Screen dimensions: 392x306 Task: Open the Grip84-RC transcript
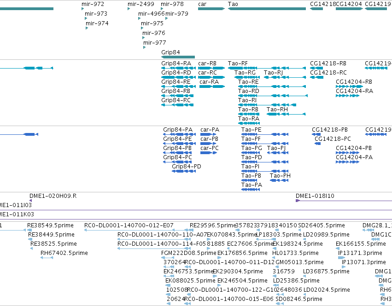tap(177, 105)
